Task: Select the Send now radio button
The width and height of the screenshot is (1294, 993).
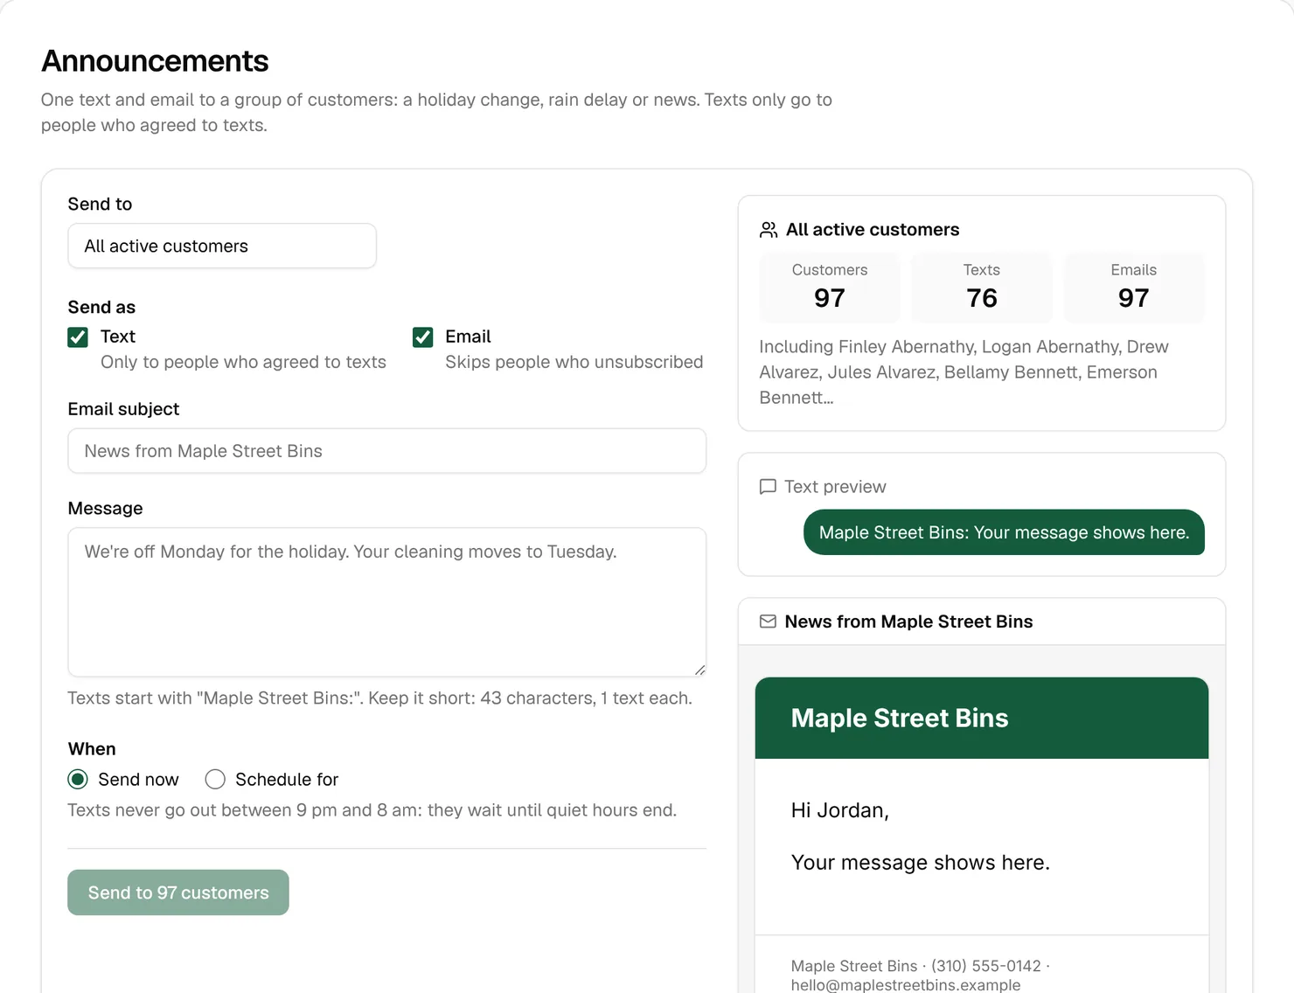Action: pyautogui.click(x=78, y=779)
